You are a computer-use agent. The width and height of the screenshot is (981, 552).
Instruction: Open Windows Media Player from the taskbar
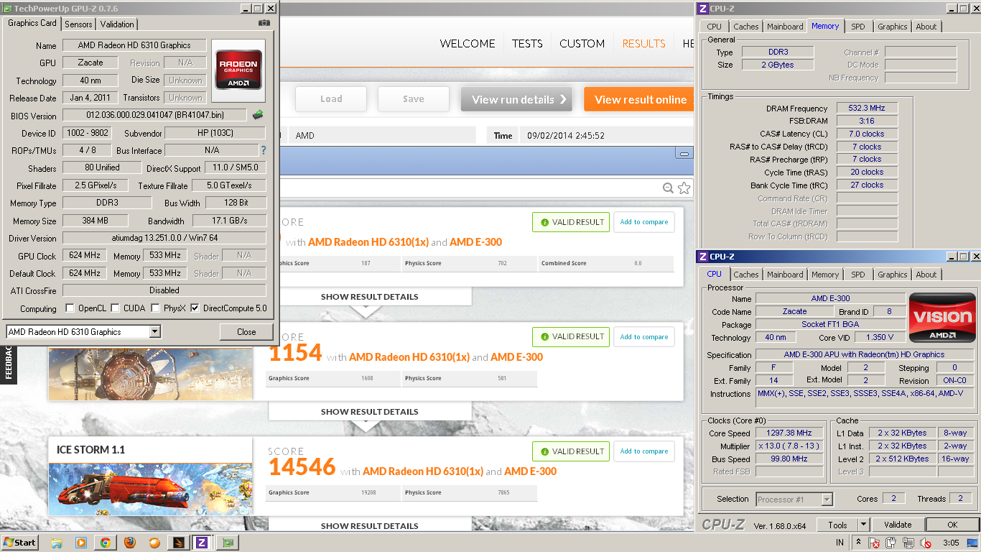(80, 543)
